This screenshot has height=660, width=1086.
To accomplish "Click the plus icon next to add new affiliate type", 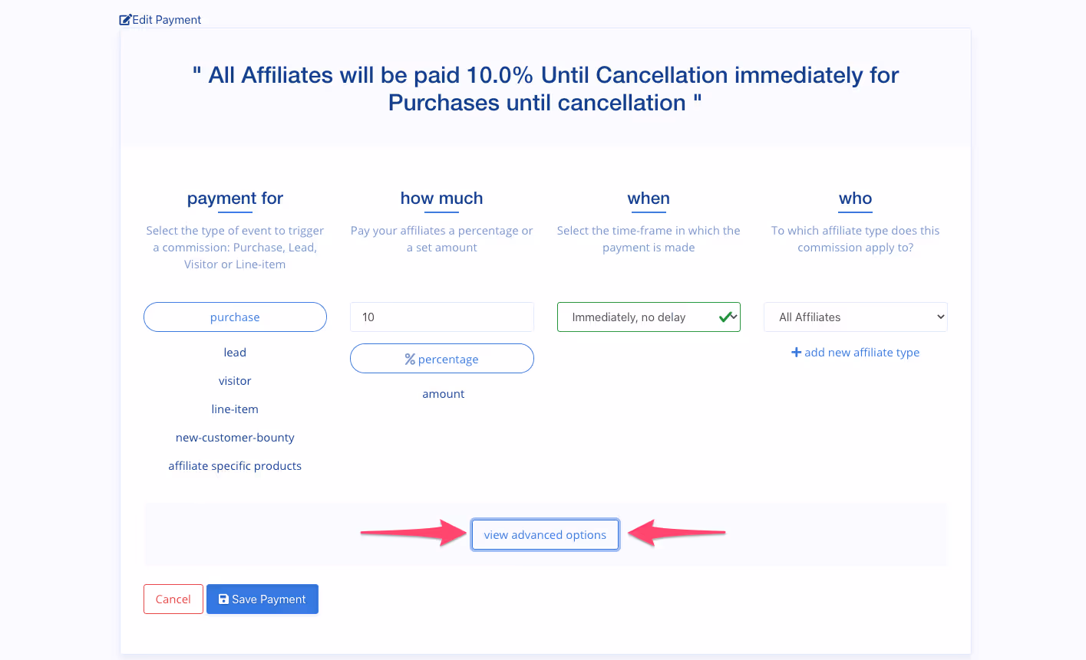I will tap(796, 352).
